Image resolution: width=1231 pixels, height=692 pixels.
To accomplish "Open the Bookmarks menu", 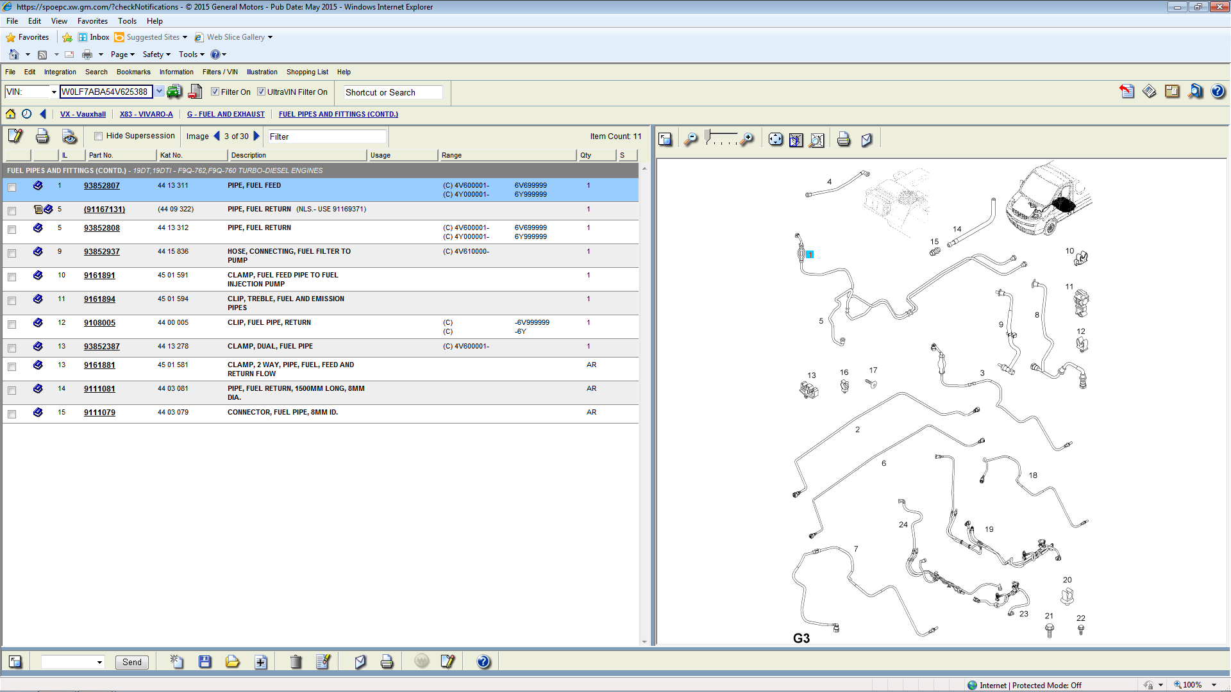I will pyautogui.click(x=133, y=72).
